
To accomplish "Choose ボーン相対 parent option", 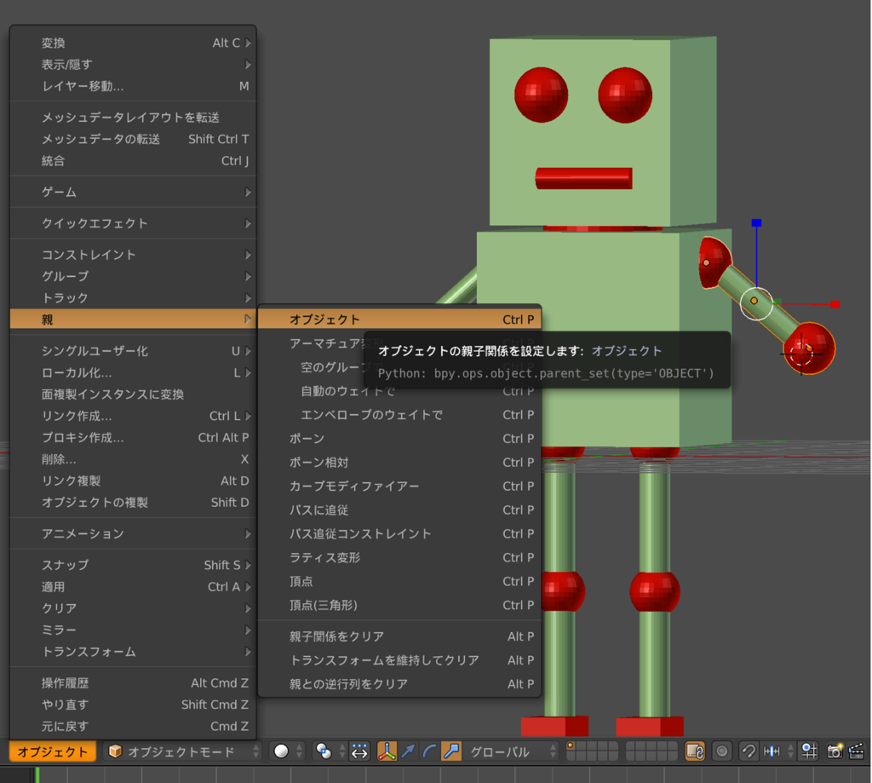I will click(399, 463).
